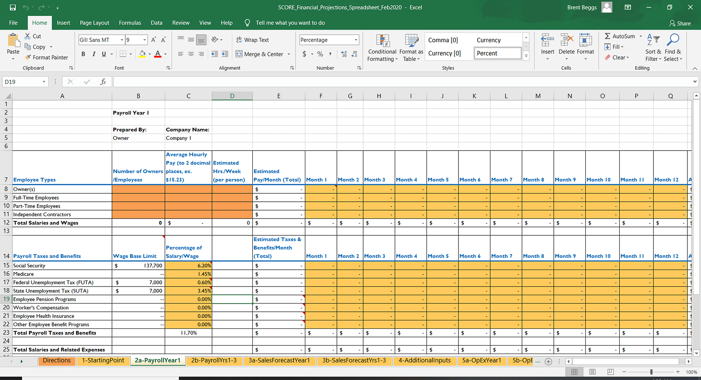Click the Paste clipboard icon
The width and height of the screenshot is (701, 380).
13,40
